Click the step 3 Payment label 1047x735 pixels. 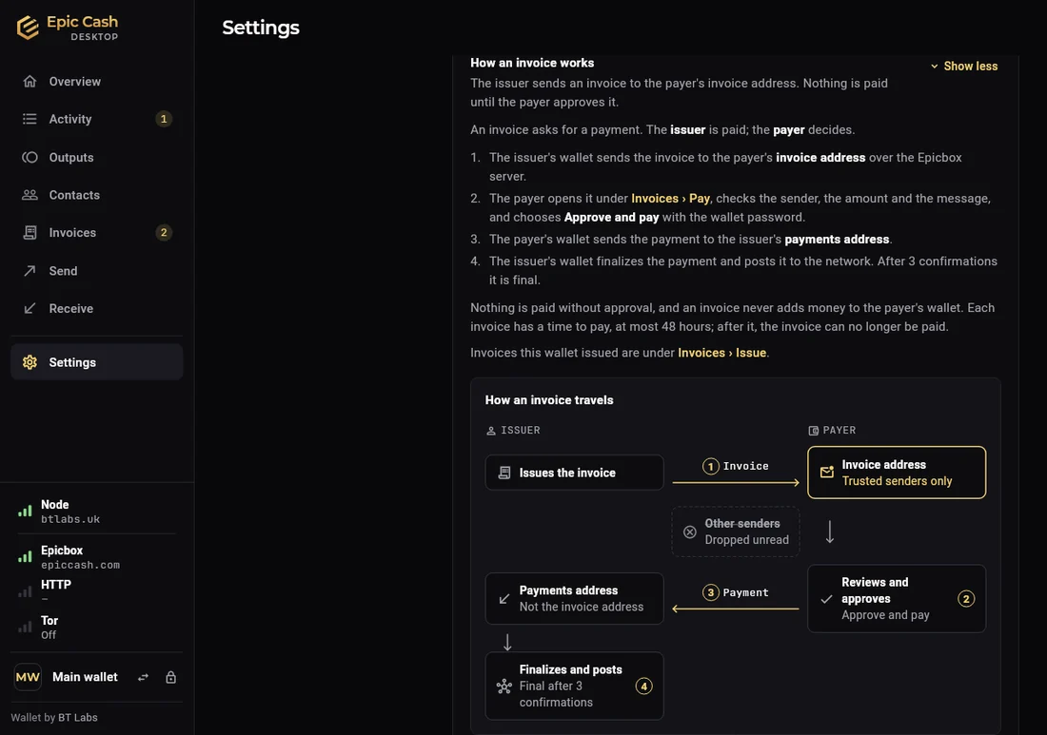click(x=735, y=592)
